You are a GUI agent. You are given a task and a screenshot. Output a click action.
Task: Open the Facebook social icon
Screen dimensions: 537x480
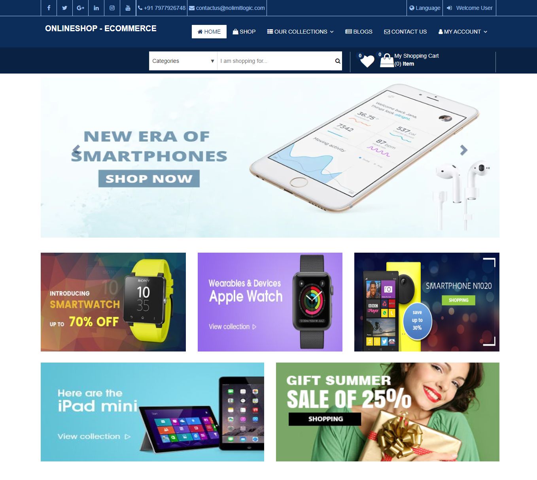coord(49,8)
